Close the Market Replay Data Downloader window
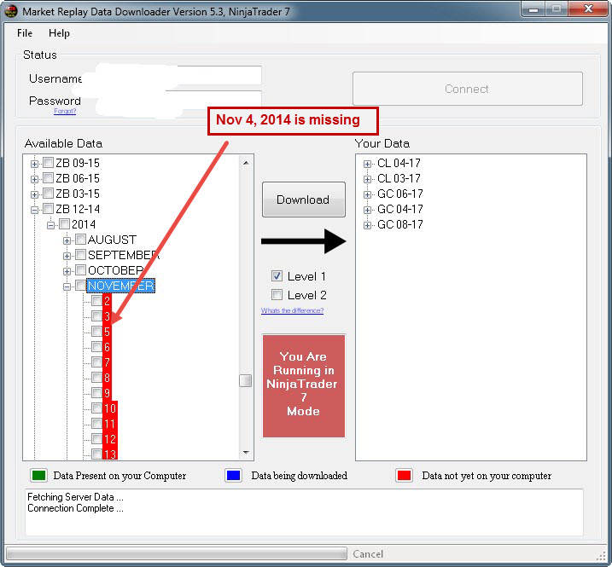 point(588,9)
